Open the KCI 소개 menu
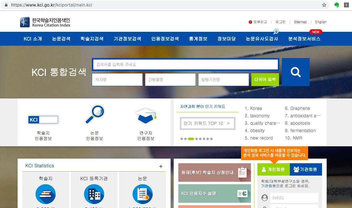 pyautogui.click(x=33, y=39)
